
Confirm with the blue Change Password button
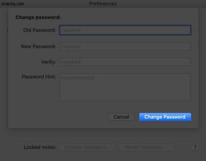(x=165, y=117)
